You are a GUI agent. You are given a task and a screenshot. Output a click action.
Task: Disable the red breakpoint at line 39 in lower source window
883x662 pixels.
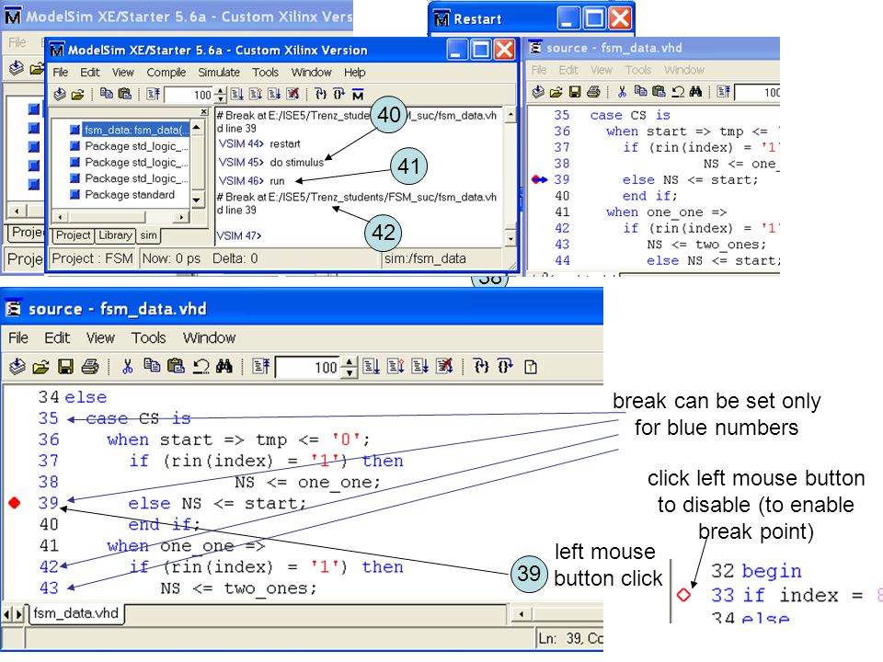tap(15, 503)
